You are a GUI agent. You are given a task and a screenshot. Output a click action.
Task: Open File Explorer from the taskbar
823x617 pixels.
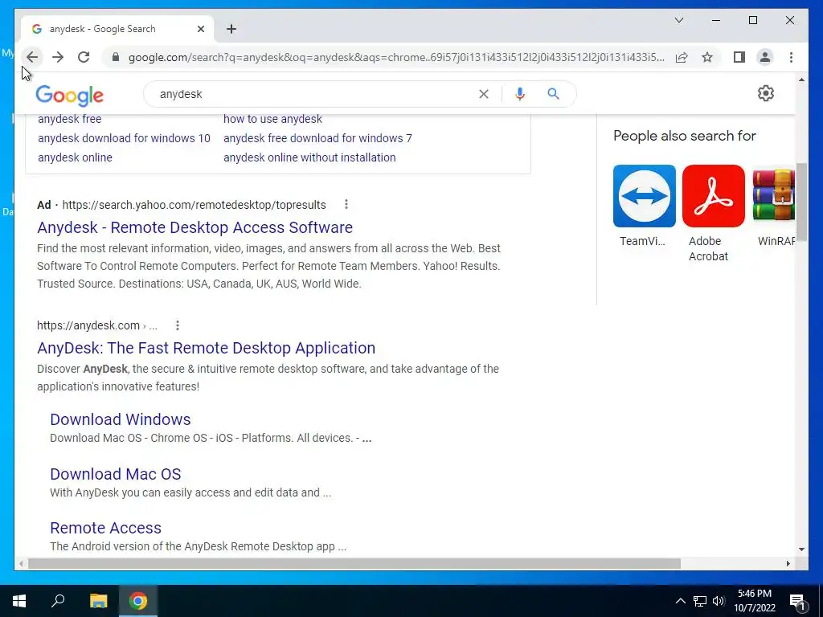coord(98,601)
